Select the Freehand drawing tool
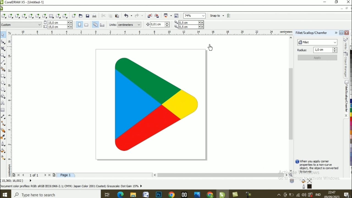The height and width of the screenshot is (198, 352). click(x=3, y=62)
